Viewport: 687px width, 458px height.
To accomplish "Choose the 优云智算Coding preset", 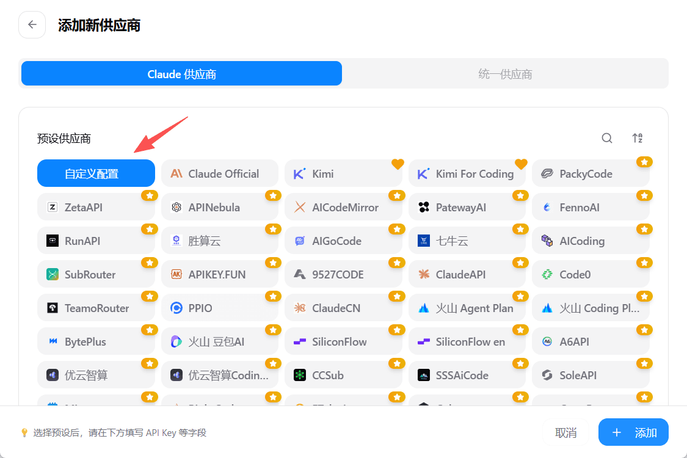I will [219, 375].
